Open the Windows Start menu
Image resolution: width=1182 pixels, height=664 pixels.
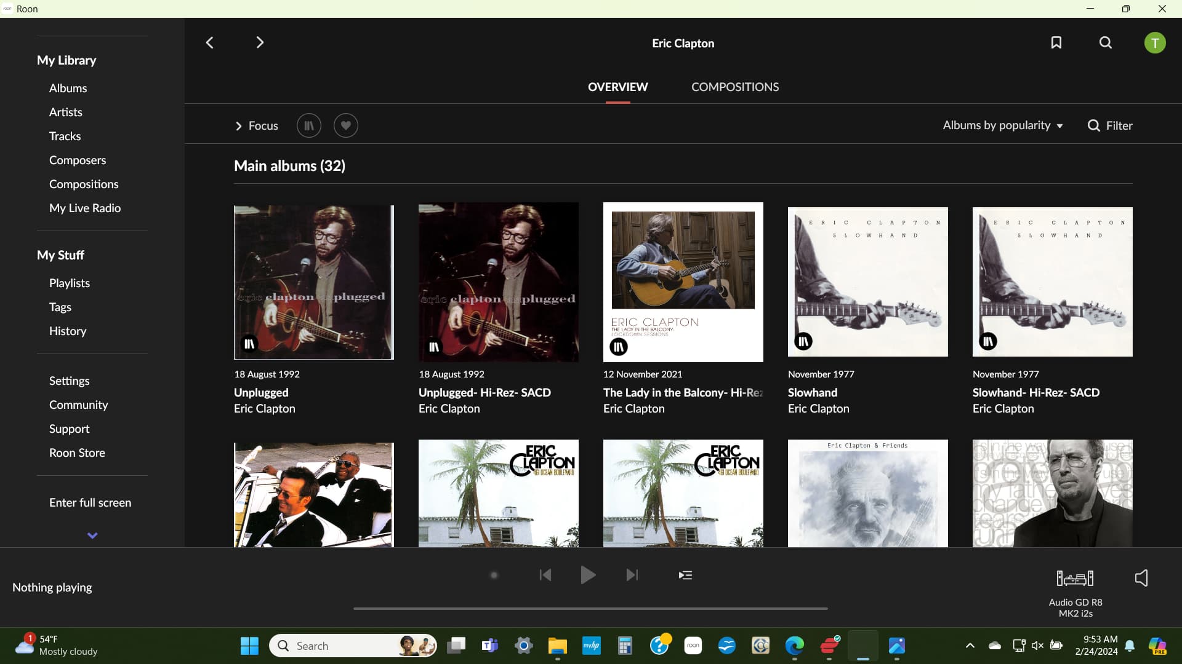click(x=249, y=646)
